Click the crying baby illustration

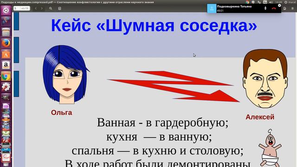click(x=270, y=148)
